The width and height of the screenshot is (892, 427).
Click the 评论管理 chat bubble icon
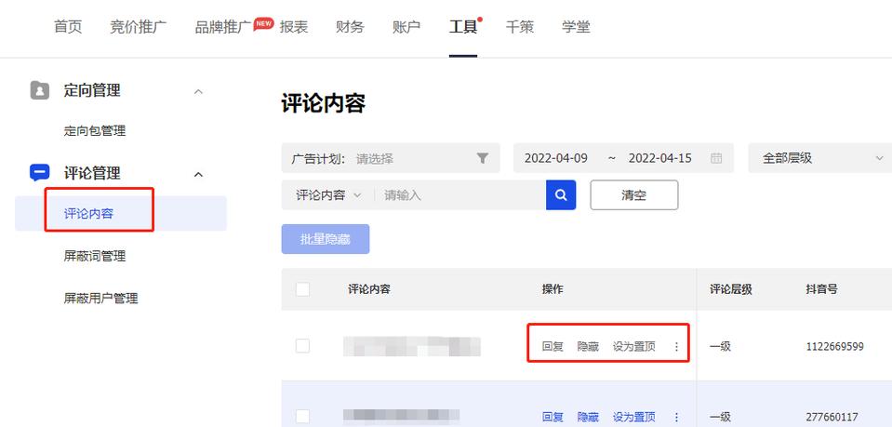coord(39,173)
